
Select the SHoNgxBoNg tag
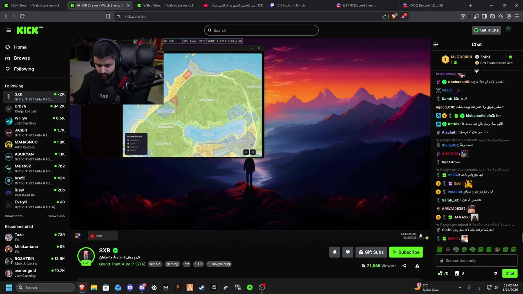click(219, 264)
